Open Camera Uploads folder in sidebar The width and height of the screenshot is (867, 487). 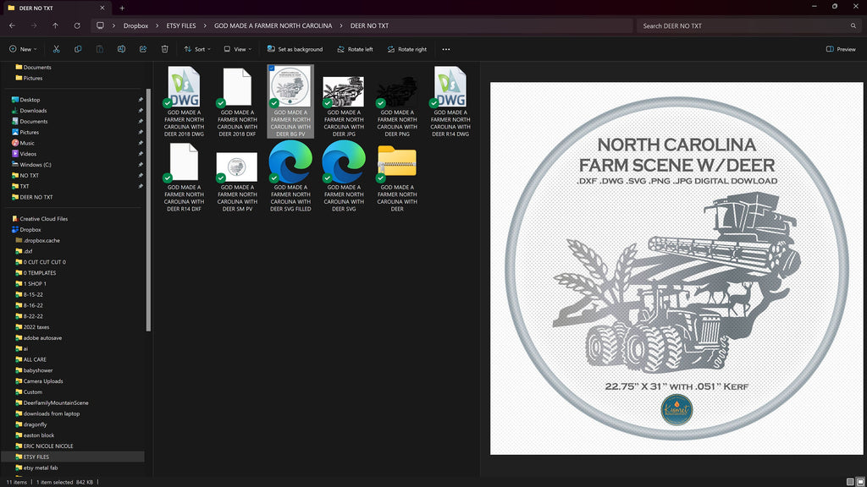click(43, 381)
